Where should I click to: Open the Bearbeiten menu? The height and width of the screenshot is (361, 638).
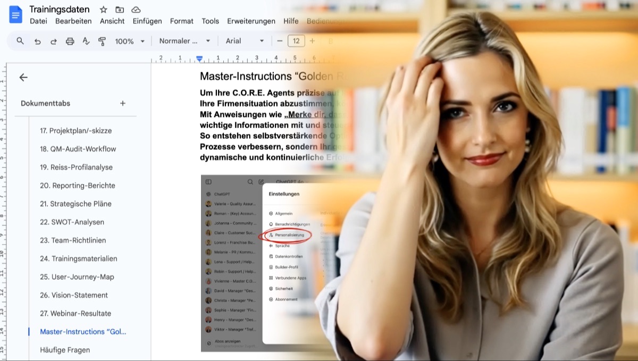point(73,21)
